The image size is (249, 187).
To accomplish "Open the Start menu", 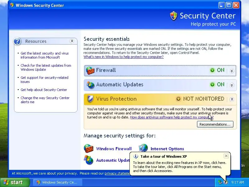I will pyautogui.click(x=15, y=182).
